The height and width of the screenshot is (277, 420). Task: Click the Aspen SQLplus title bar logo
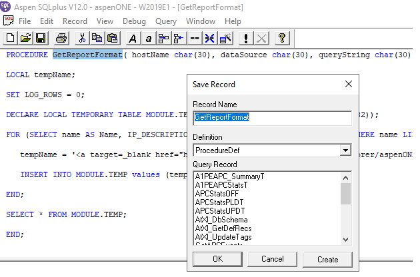tap(5, 7)
